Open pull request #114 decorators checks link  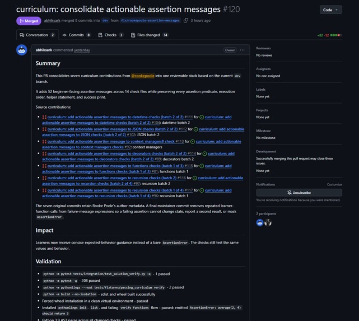pyautogui.click(x=122, y=153)
